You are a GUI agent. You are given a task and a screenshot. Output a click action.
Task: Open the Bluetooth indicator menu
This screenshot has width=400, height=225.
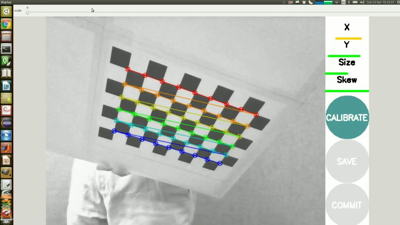(x=349, y=2)
